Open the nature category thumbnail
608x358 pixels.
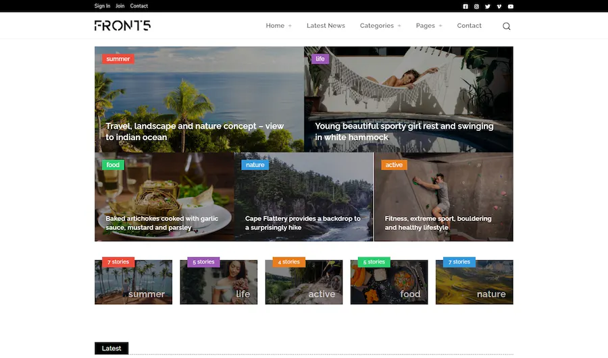474,282
